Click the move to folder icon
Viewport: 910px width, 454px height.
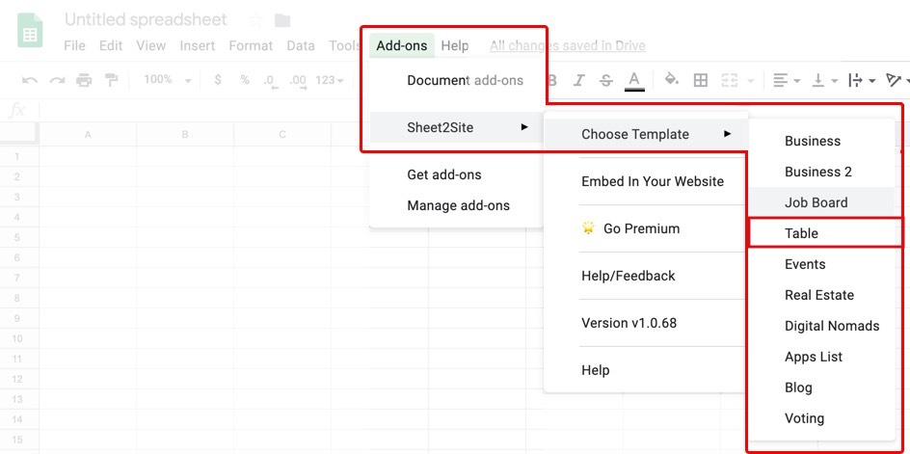point(282,20)
